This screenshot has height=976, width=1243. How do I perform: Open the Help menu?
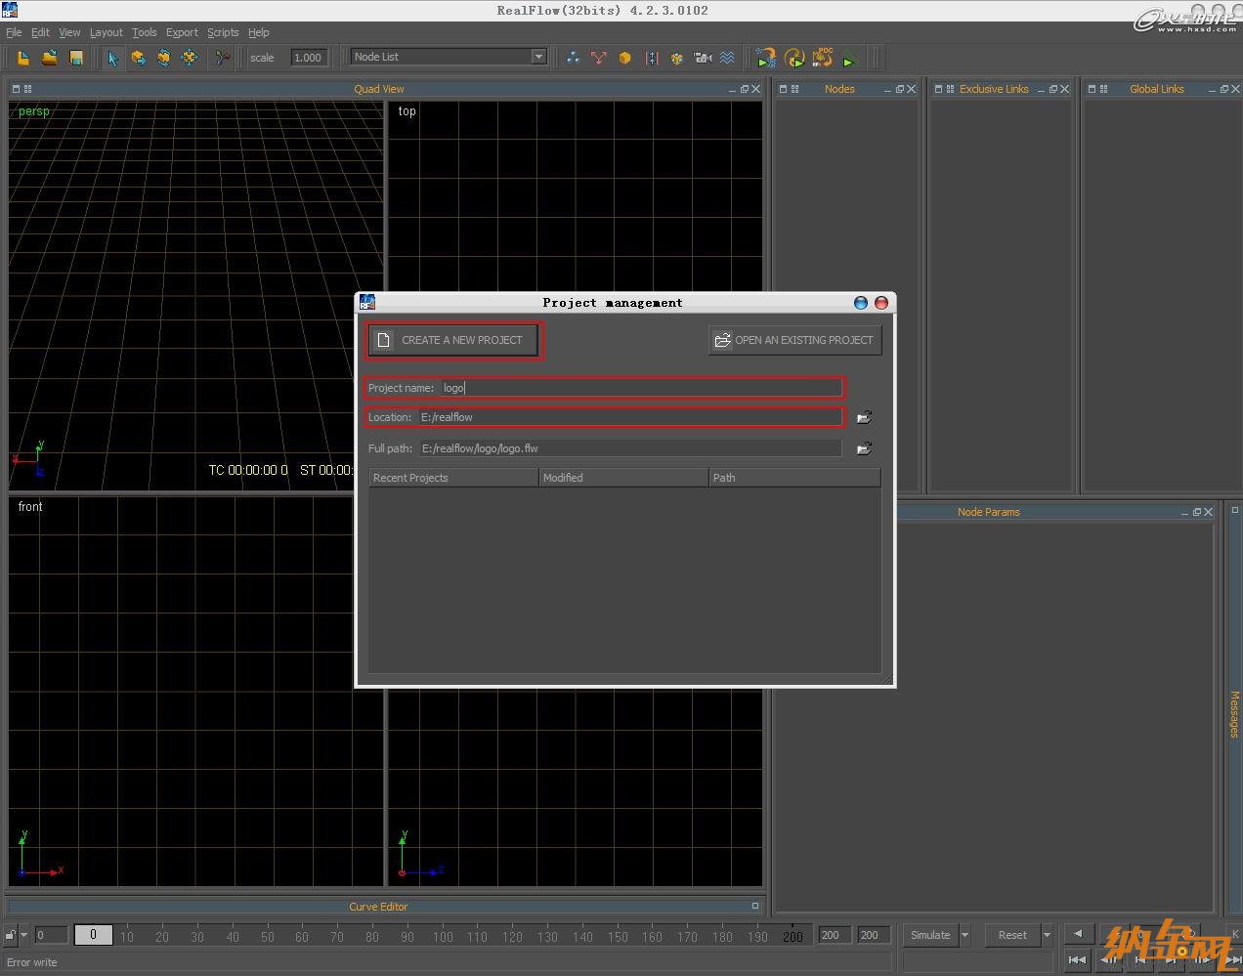click(x=259, y=32)
